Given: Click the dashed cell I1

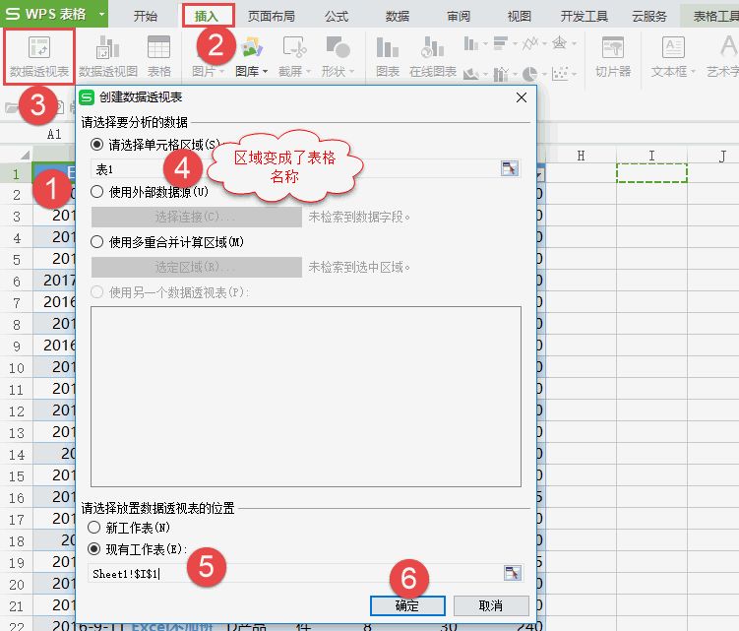Looking at the screenshot, I should tap(651, 172).
